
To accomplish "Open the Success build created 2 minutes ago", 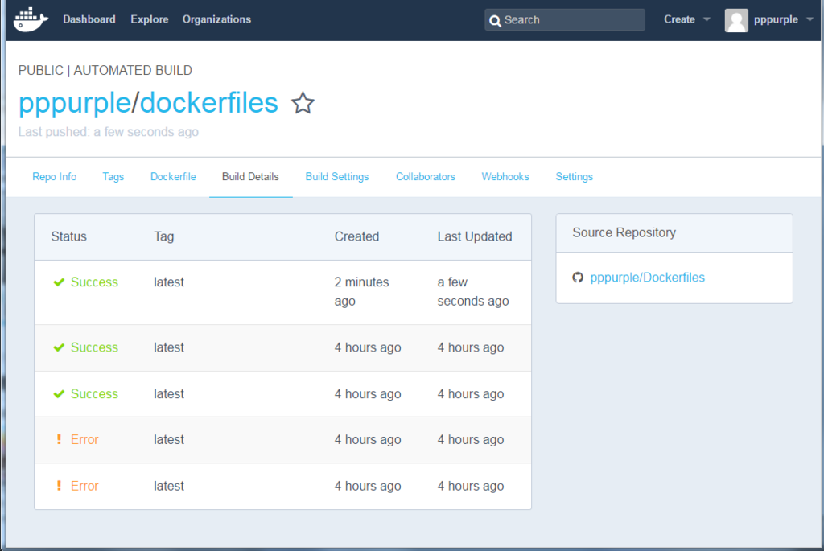I will pos(94,282).
